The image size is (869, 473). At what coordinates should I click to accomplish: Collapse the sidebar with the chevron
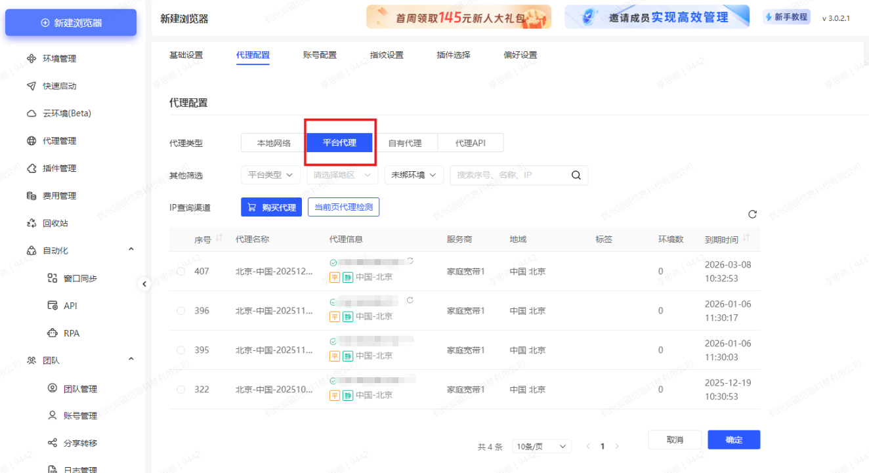144,284
